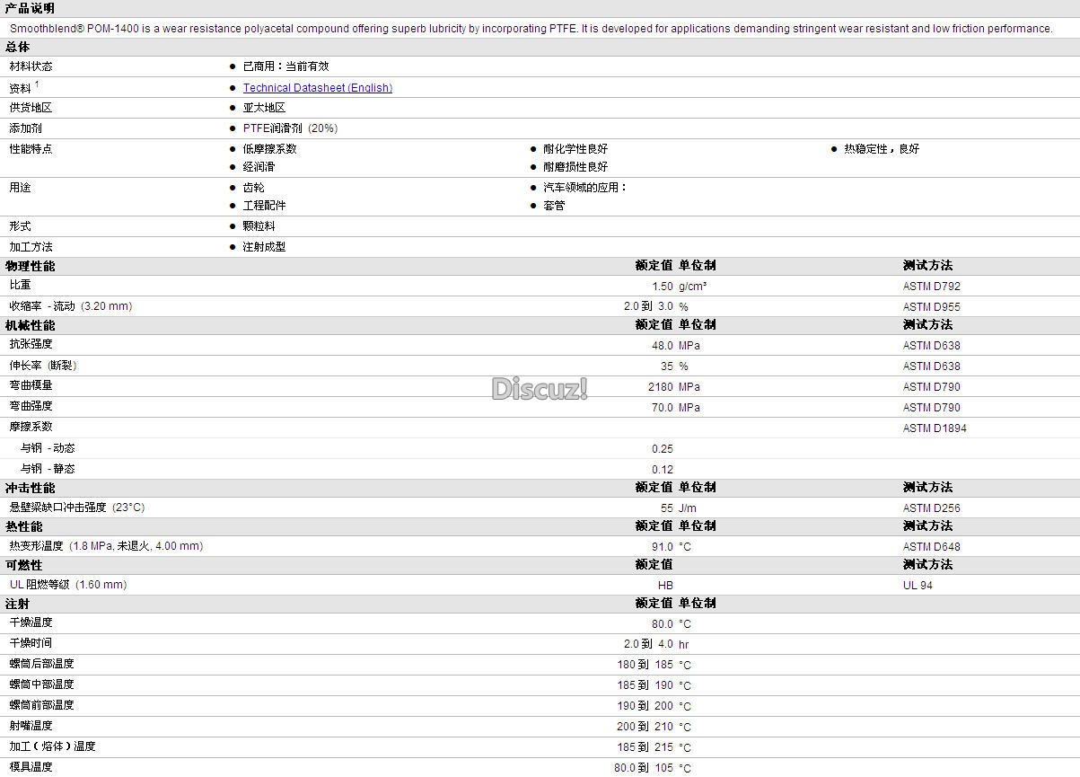The image size is (1080, 777).
Task: Click the 干燥时间 label
Action: [31, 643]
